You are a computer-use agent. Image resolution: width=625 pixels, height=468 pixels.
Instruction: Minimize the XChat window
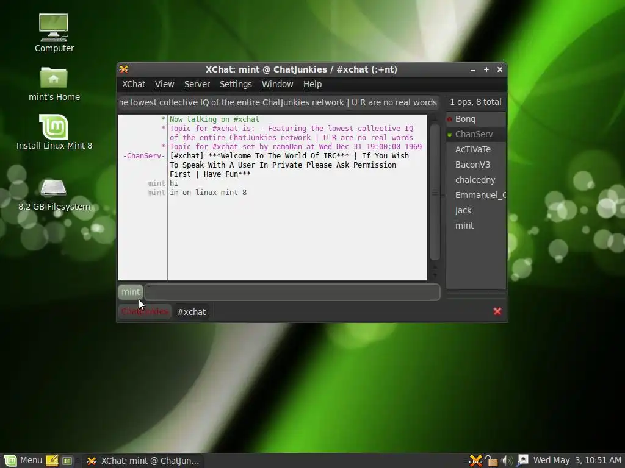point(473,69)
